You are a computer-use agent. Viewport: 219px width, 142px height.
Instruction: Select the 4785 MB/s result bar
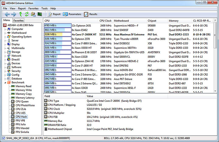click(x=57, y=25)
